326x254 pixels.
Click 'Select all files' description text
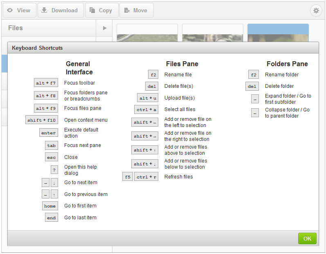pyautogui.click(x=180, y=109)
